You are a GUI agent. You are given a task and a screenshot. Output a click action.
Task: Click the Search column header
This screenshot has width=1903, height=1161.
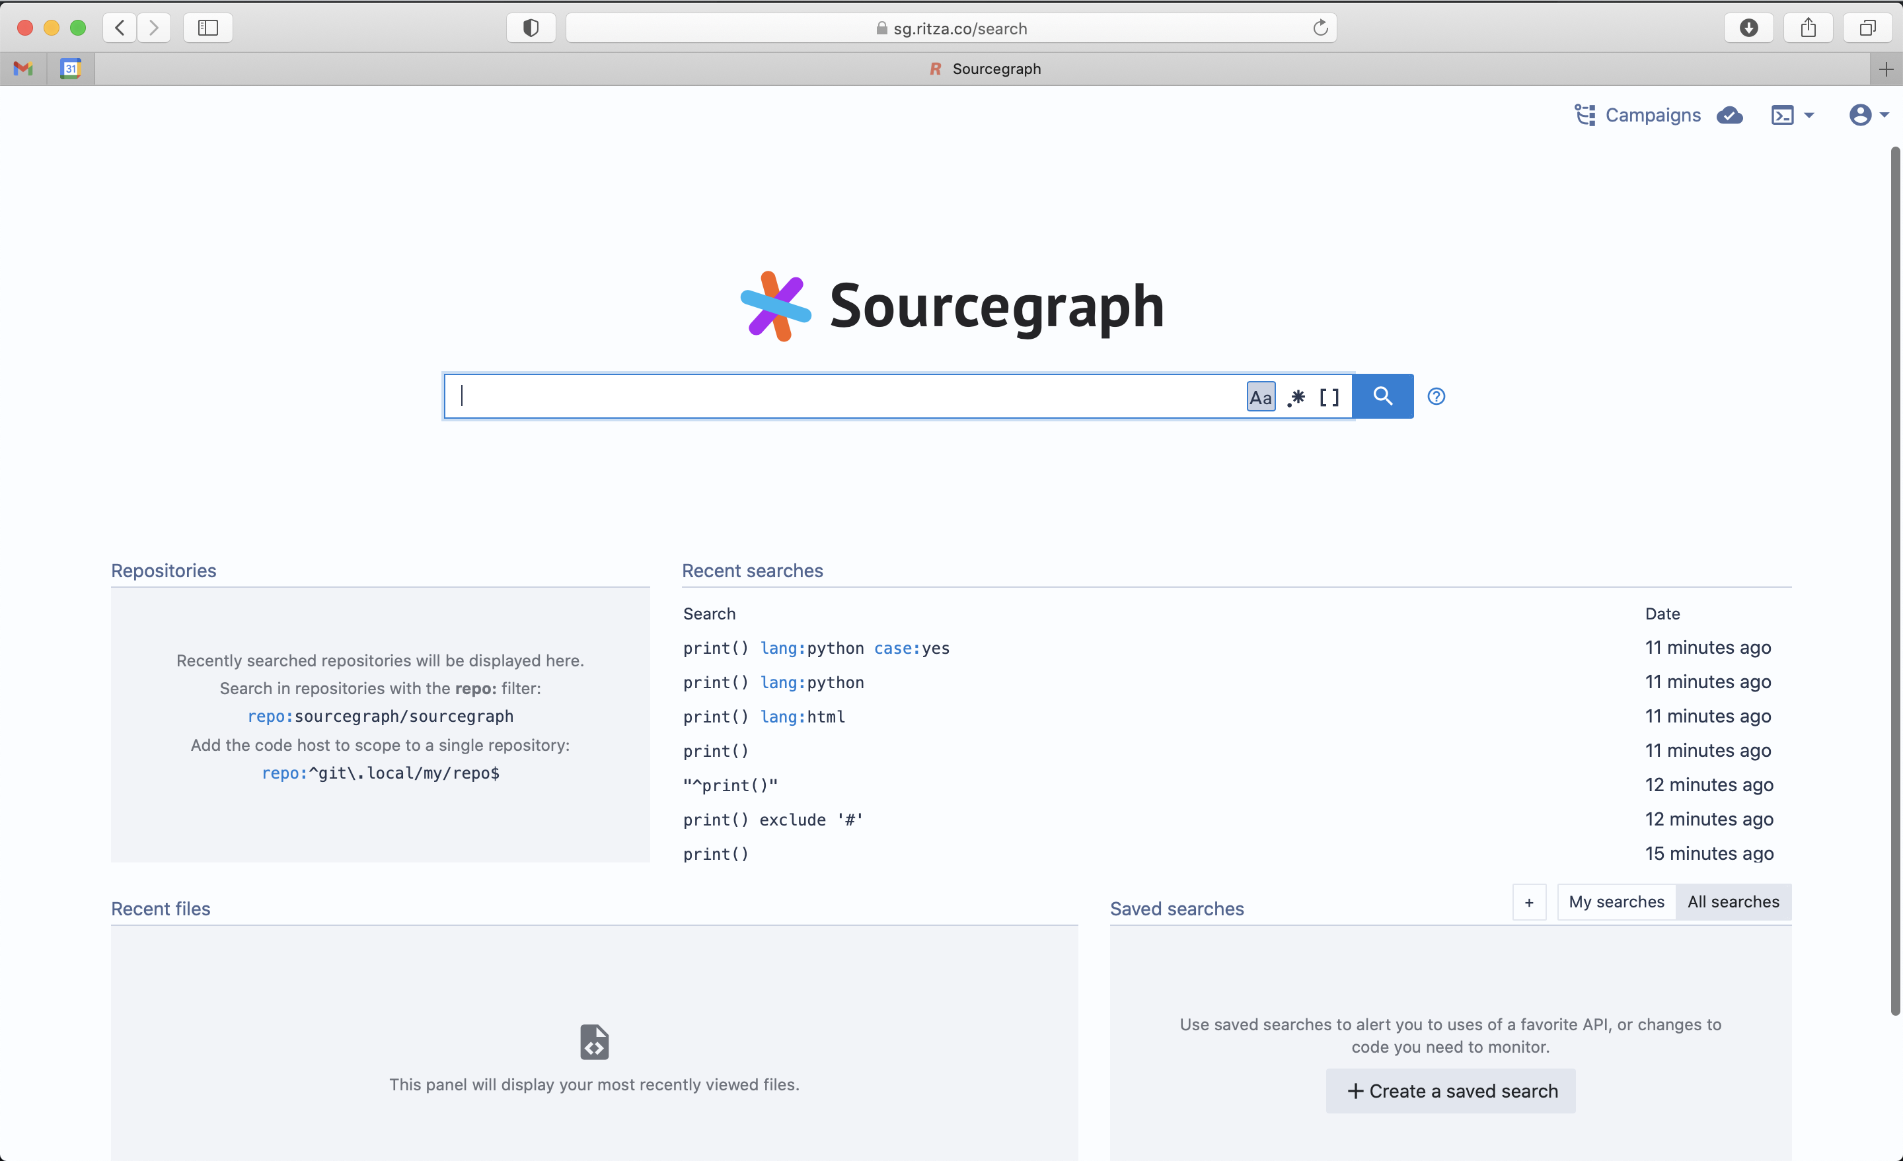[x=709, y=614]
